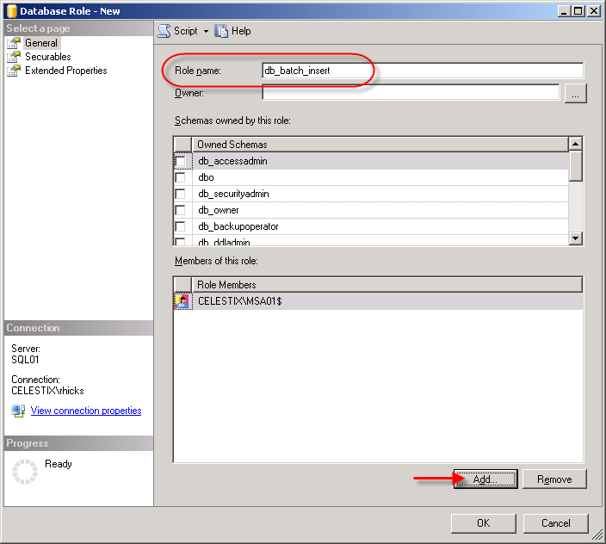Screen dimensions: 606x544
Task: Click the Database Role title bar icon
Action: click(x=9, y=10)
